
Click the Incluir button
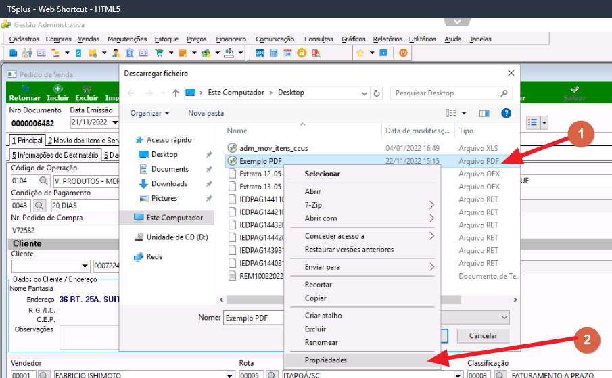point(57,93)
